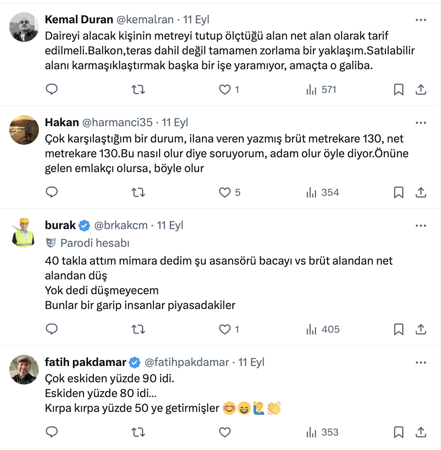Click the Parodi hesabı label

[x=95, y=243]
